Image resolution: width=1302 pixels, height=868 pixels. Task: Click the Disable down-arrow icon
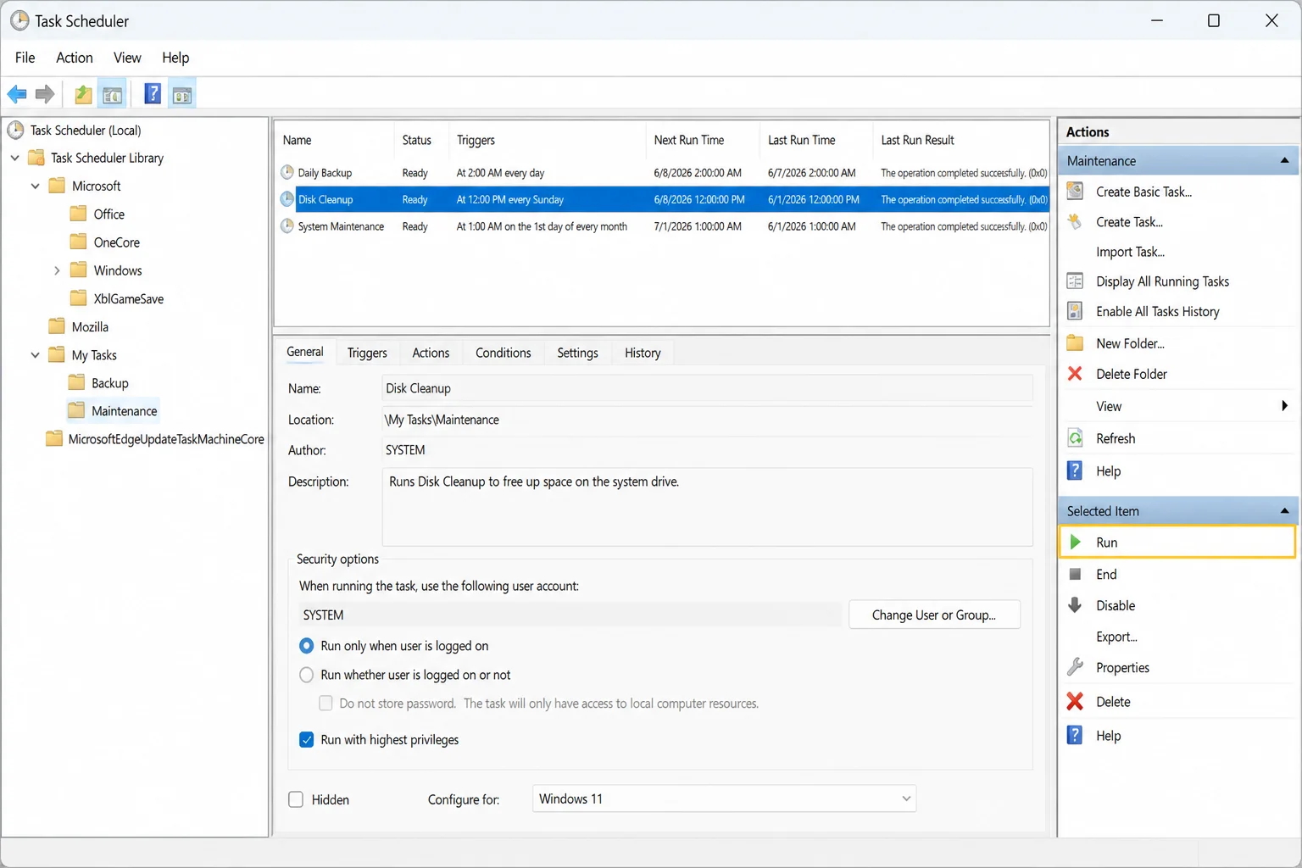tap(1075, 605)
